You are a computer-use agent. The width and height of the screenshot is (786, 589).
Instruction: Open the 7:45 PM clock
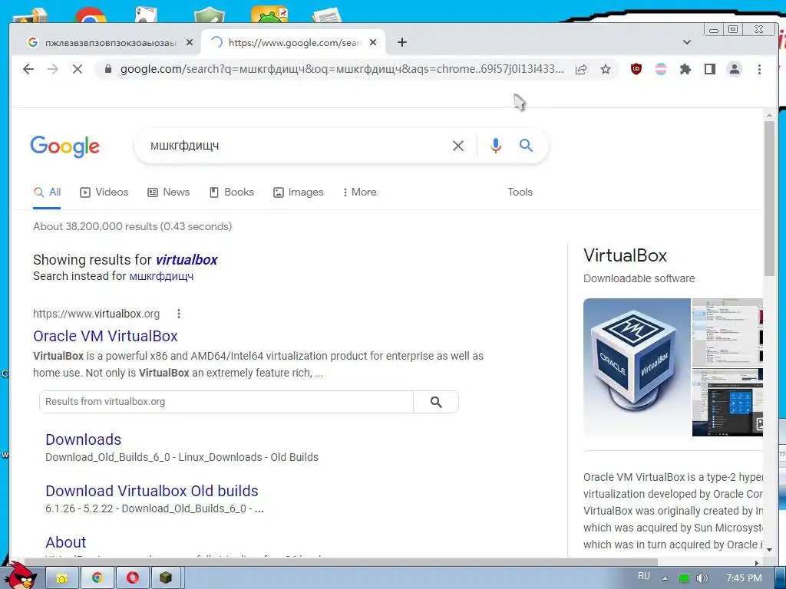(744, 578)
